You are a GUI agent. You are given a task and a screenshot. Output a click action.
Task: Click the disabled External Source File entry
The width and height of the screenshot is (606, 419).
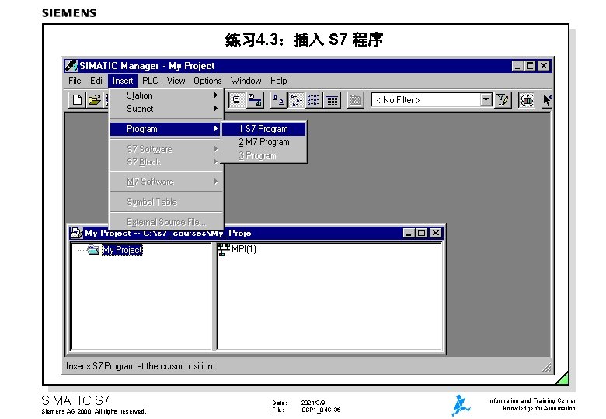pos(166,222)
